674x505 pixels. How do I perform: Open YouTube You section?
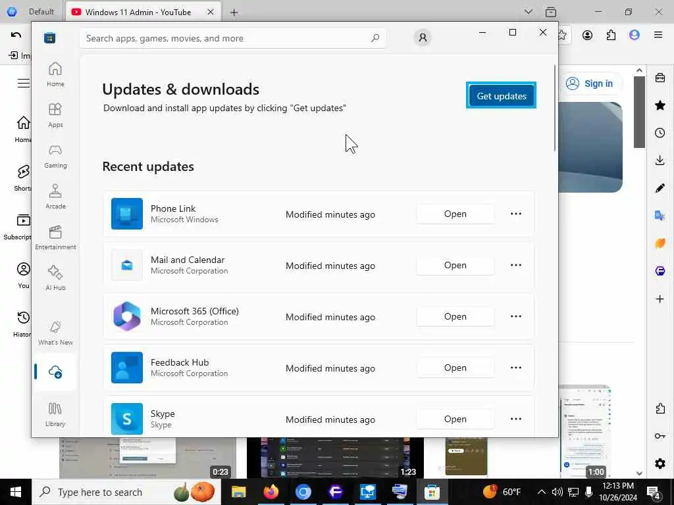coord(23,276)
